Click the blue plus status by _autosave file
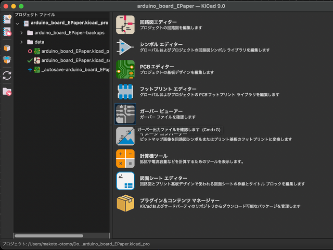The width and height of the screenshot is (333, 250). click(30, 70)
